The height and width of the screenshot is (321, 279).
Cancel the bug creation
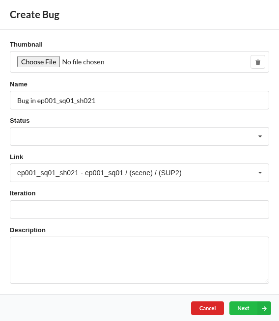coord(207,308)
